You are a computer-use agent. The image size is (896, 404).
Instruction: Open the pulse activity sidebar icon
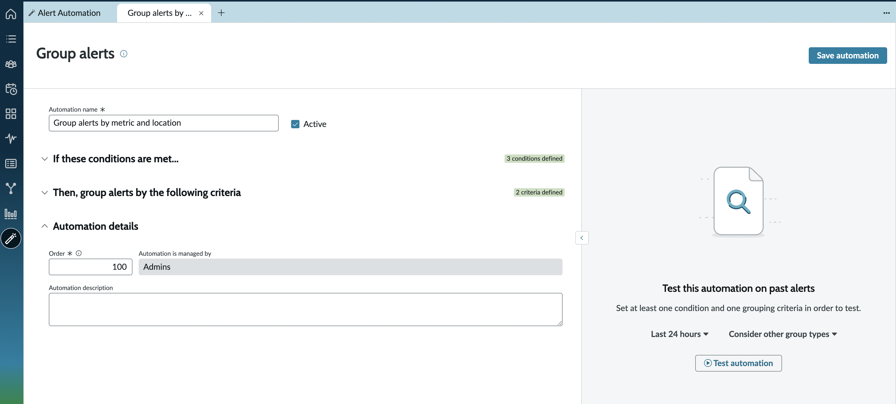(x=11, y=138)
